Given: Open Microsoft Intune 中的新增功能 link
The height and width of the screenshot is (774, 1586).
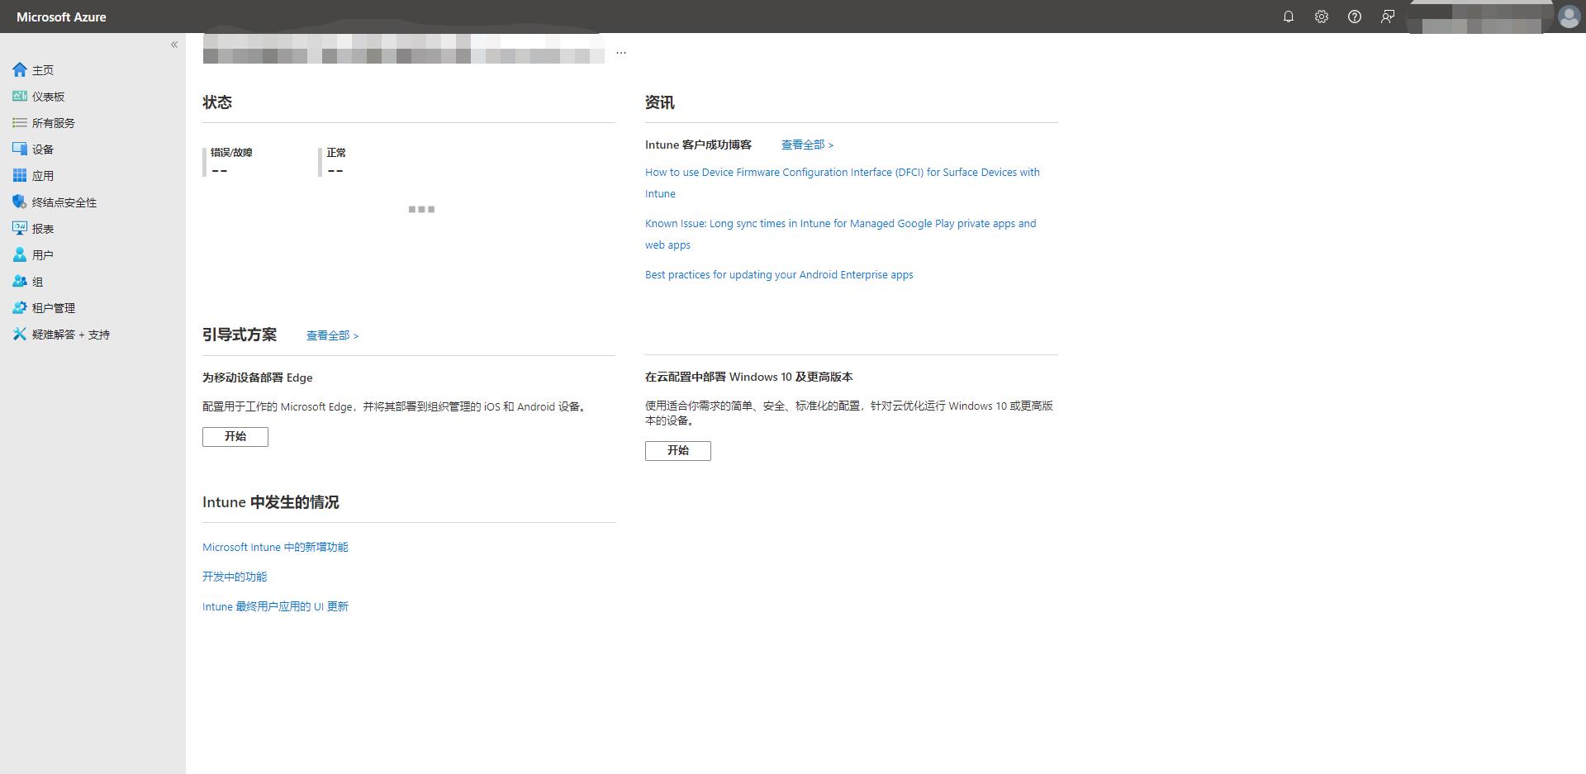Looking at the screenshot, I should pos(275,547).
